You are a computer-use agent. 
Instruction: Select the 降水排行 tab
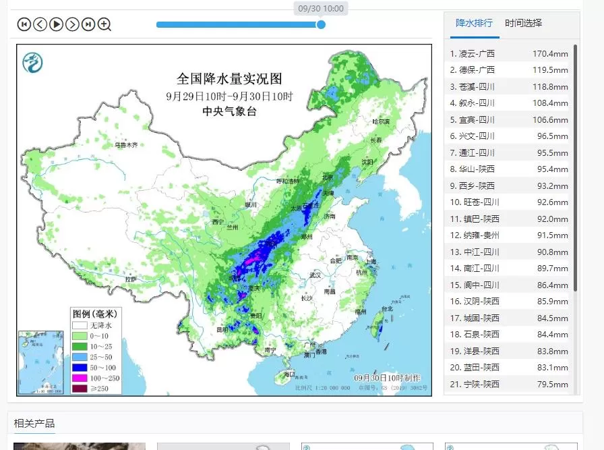474,23
